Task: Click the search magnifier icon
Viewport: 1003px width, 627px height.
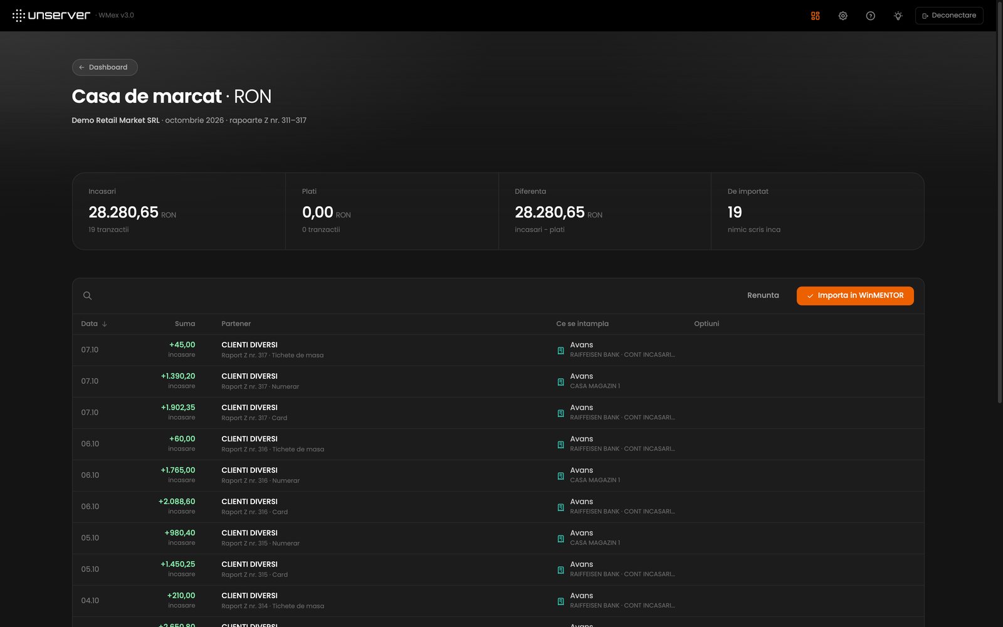Action: click(x=88, y=295)
